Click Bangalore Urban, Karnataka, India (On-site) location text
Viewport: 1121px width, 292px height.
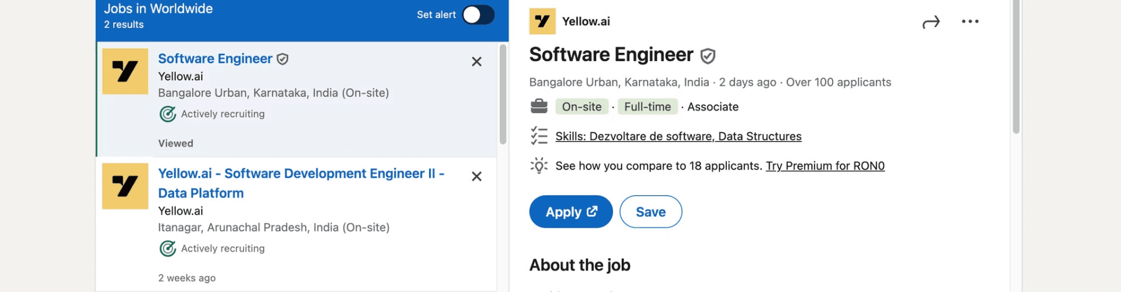tap(273, 93)
